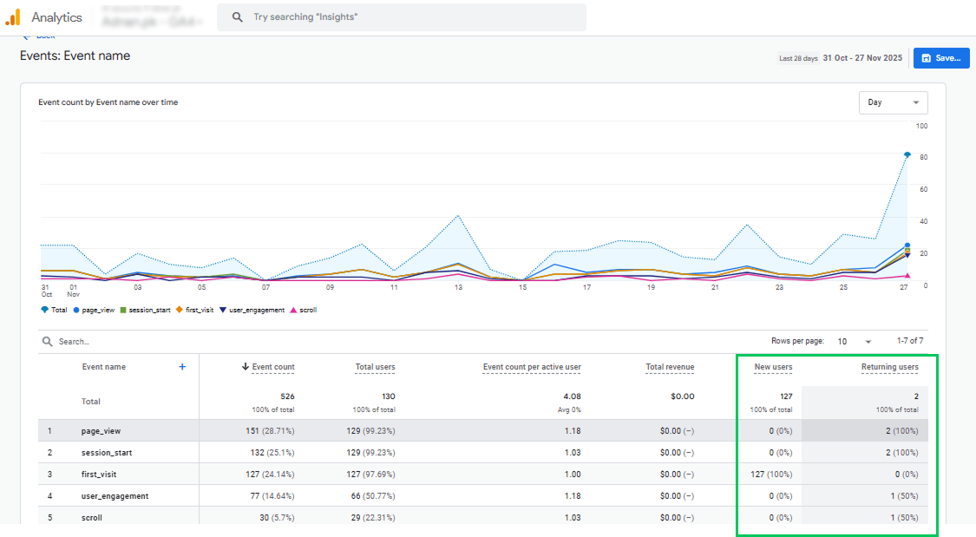The image size is (976, 537).
Task: Click the Total data point on 27 Nov
Action: (x=907, y=155)
